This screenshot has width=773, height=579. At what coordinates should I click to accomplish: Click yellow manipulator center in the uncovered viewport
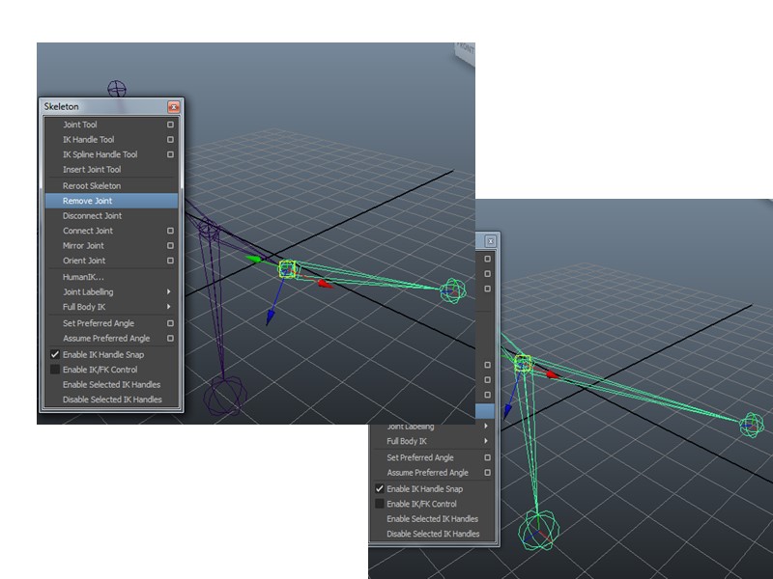point(523,364)
